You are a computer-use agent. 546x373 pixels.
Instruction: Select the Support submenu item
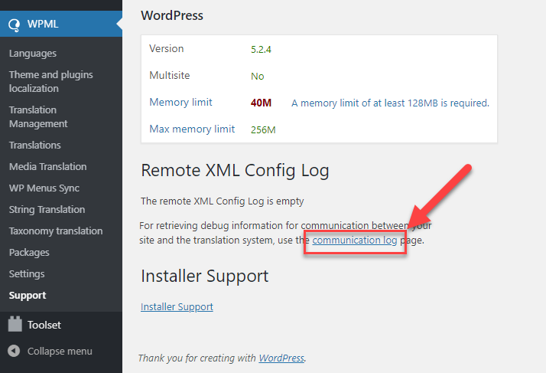tap(28, 295)
